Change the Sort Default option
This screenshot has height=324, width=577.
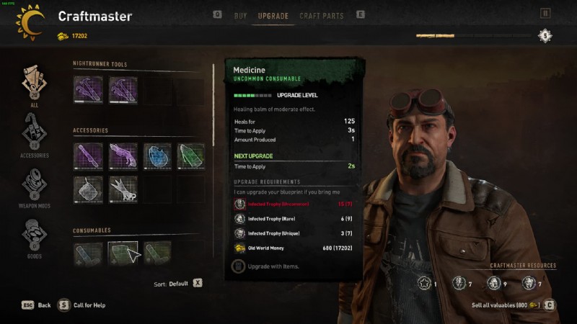pos(178,284)
